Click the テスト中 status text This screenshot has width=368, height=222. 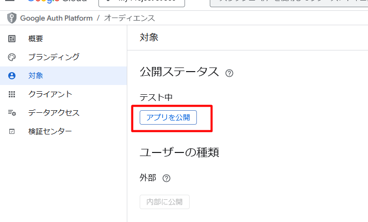coord(156,97)
